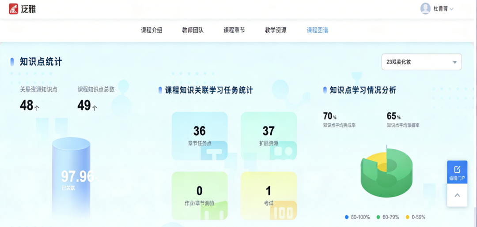Click the 章节任务点 card showing 36

pyautogui.click(x=200, y=136)
